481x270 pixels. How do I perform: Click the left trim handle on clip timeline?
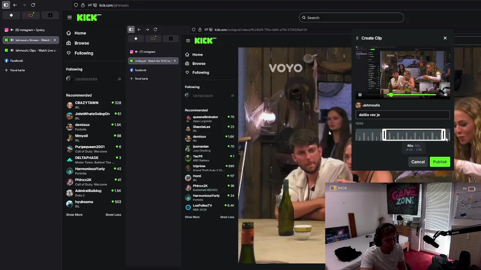click(x=384, y=135)
